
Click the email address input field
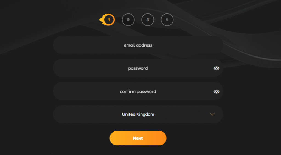138,45
